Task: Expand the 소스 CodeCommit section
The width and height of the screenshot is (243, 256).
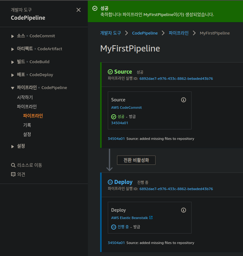Action: (13, 36)
